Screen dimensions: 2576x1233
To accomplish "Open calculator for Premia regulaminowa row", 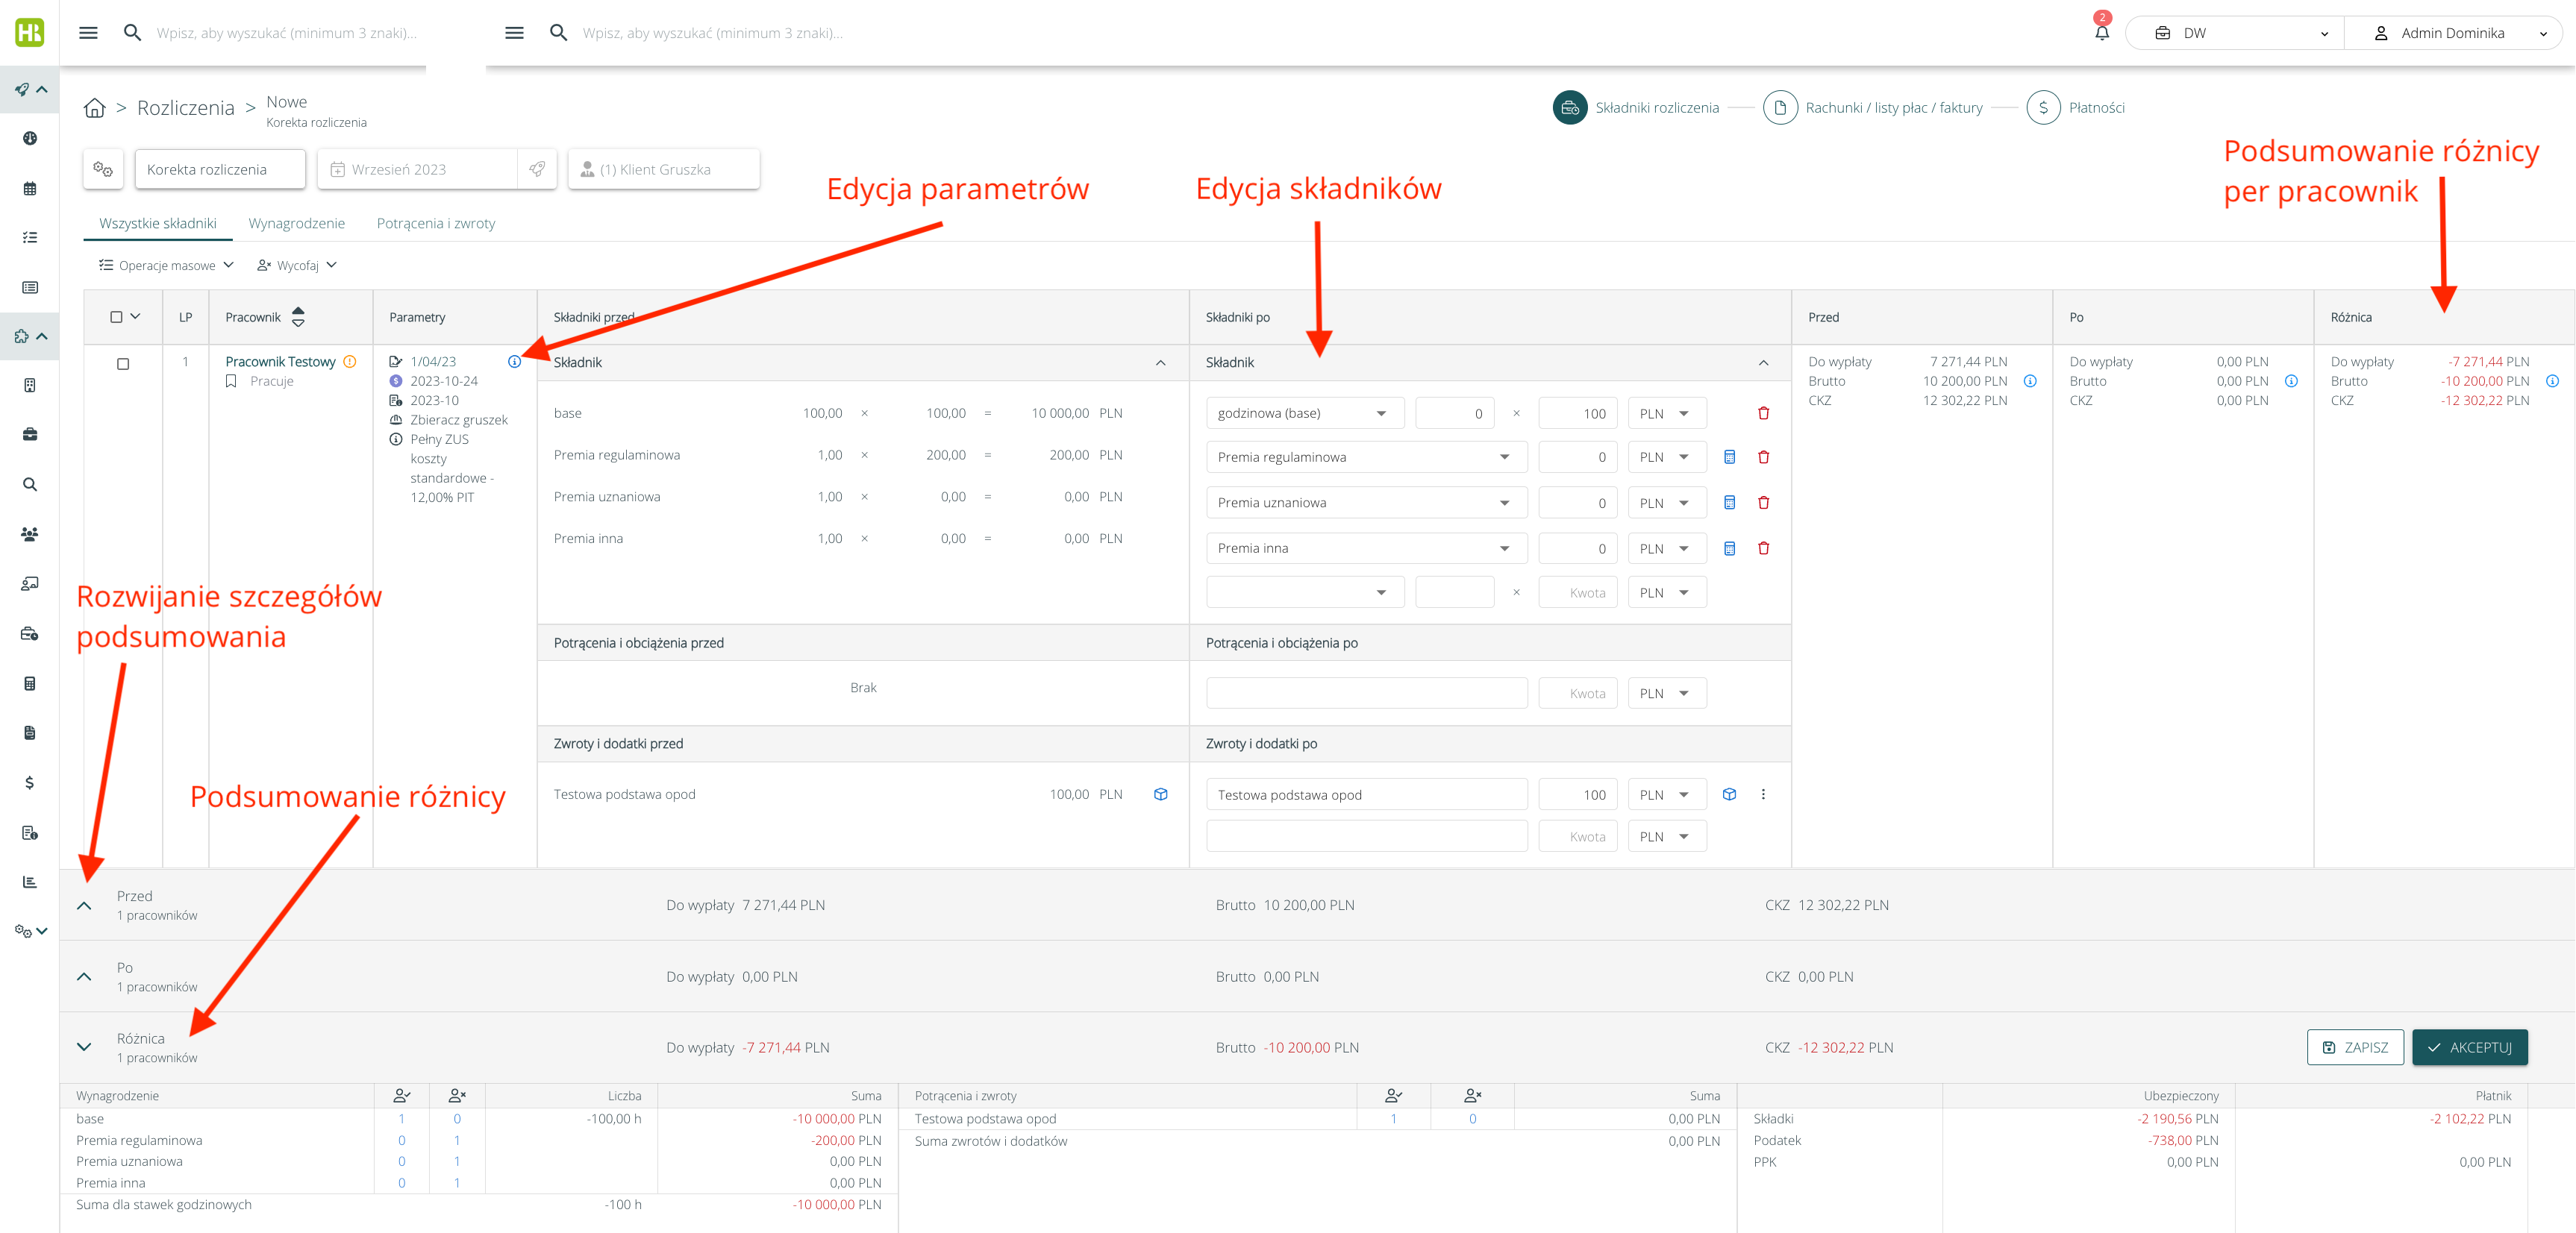I will (1729, 457).
